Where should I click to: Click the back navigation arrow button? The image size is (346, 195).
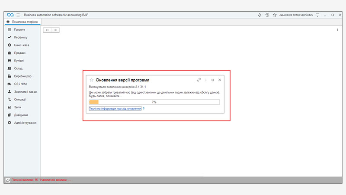coord(48,30)
